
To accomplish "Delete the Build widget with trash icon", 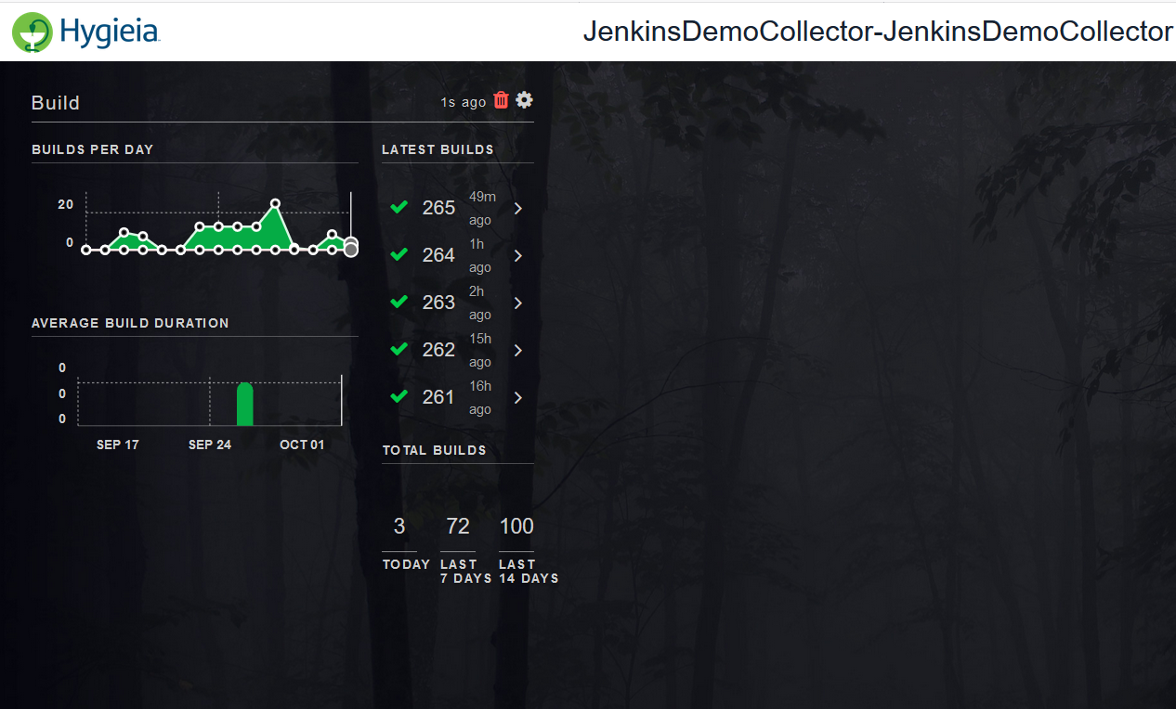I will 502,100.
